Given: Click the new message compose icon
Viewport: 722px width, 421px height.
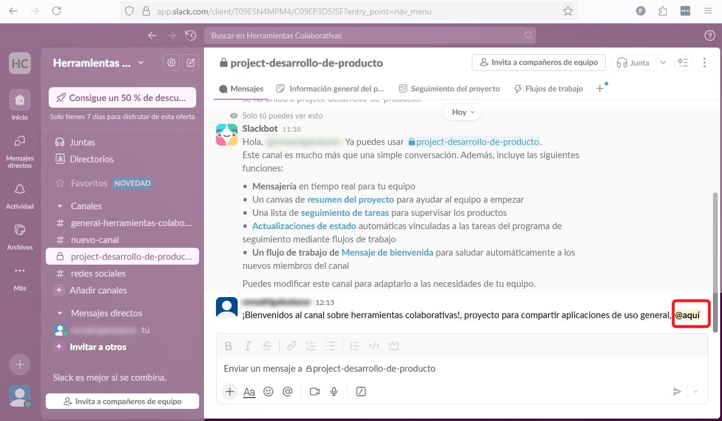Looking at the screenshot, I should tap(191, 63).
